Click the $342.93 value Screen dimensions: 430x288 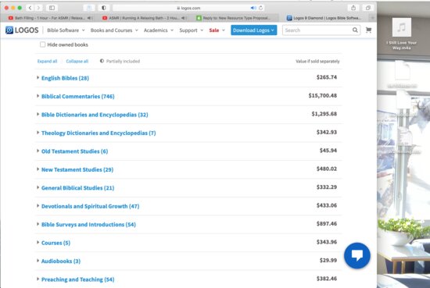click(327, 132)
